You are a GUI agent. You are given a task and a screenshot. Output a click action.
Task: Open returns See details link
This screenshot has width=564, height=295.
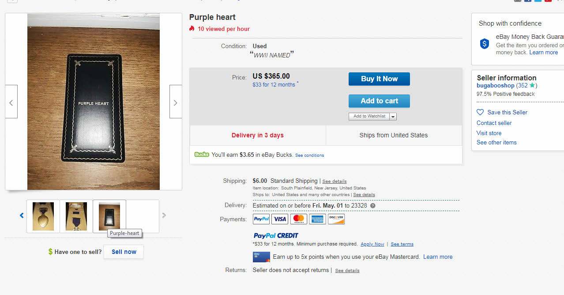click(347, 270)
